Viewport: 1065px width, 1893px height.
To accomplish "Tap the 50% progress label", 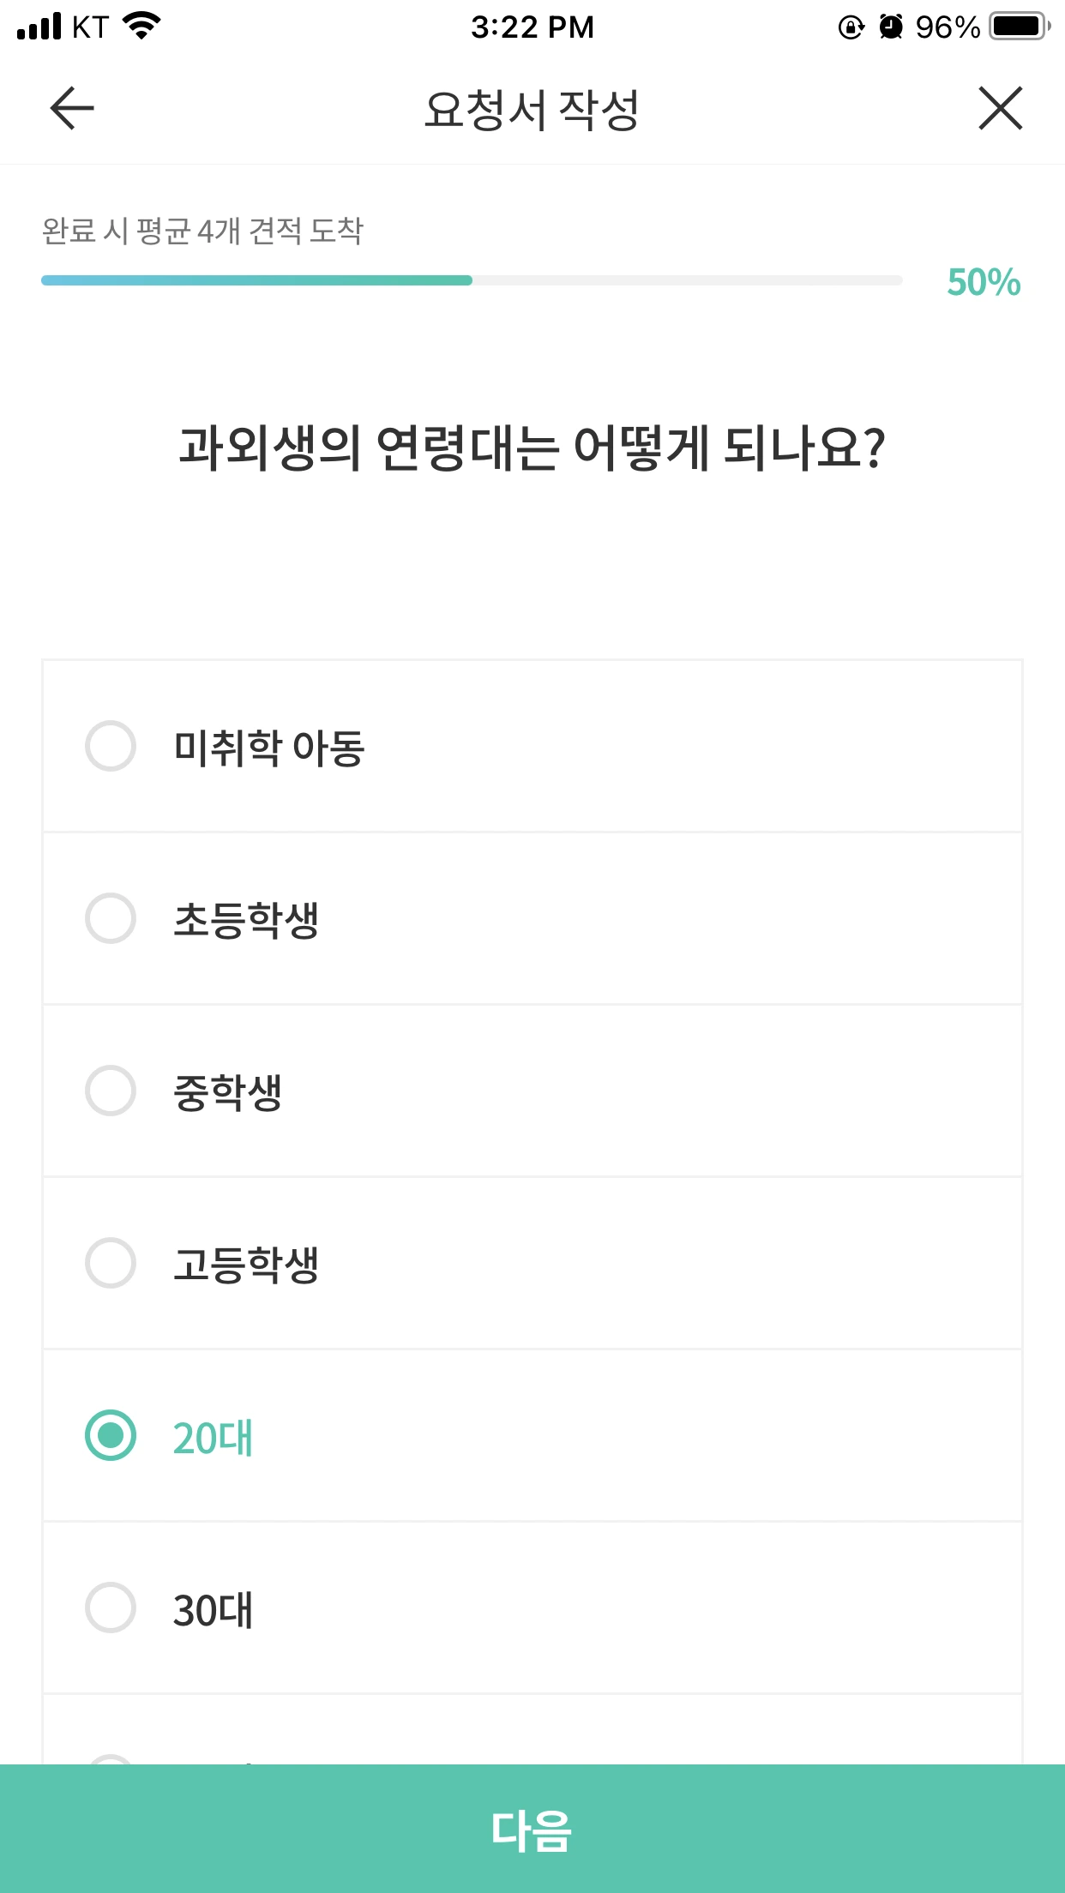I will [x=984, y=283].
